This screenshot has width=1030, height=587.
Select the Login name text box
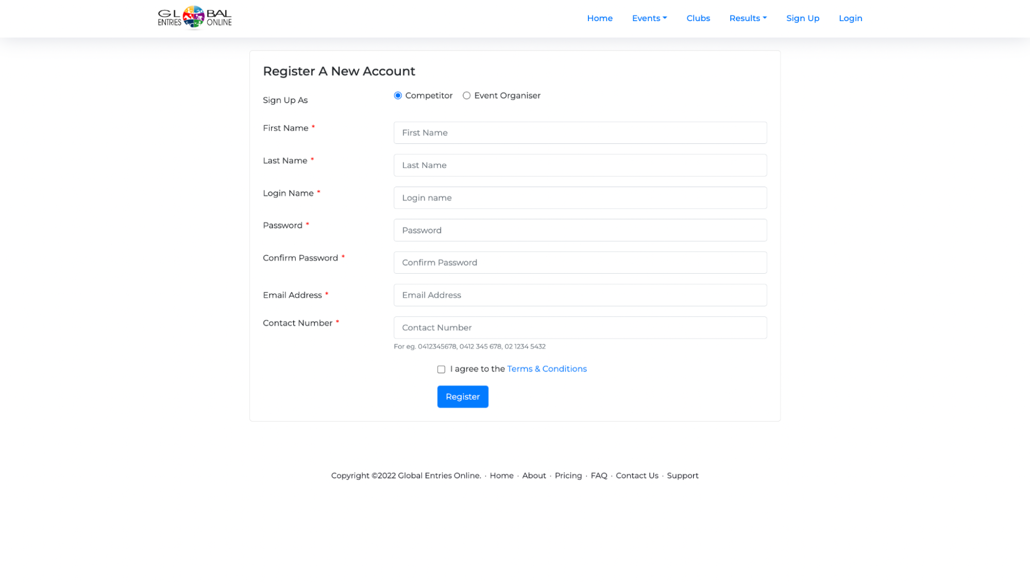tap(580, 198)
